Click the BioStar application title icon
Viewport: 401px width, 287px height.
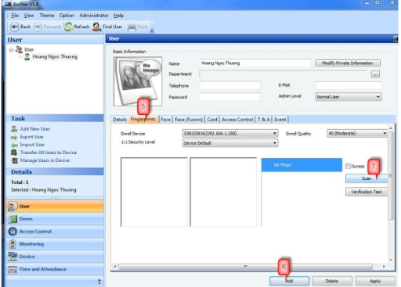coord(8,4)
